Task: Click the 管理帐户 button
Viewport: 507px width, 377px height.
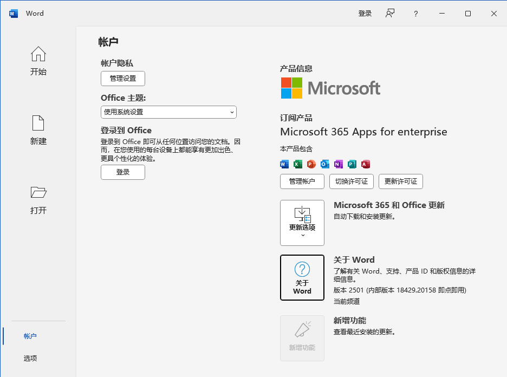Action: pos(302,181)
